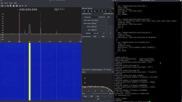Open the AGC dropdown showing Medium

pos(99,30)
